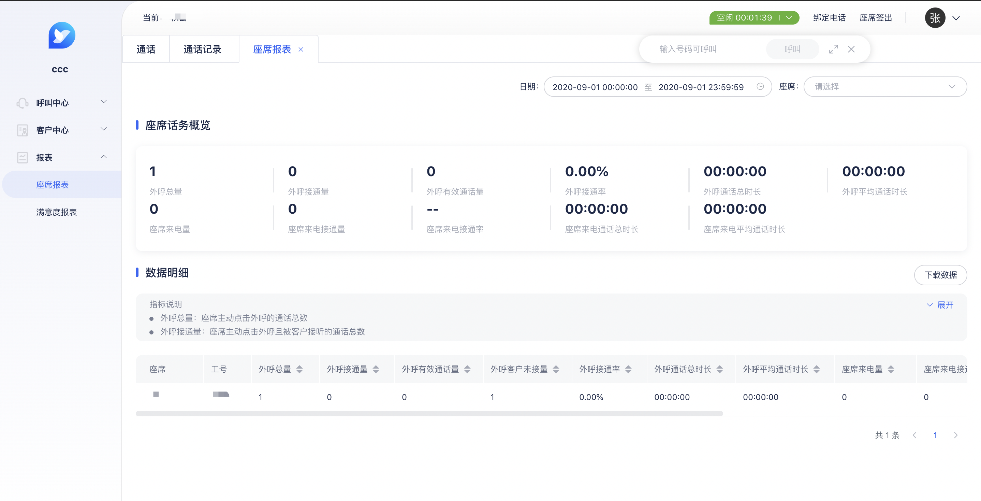Click the 绑定电话 link
Viewport: 981px width, 501px height.
tap(829, 18)
